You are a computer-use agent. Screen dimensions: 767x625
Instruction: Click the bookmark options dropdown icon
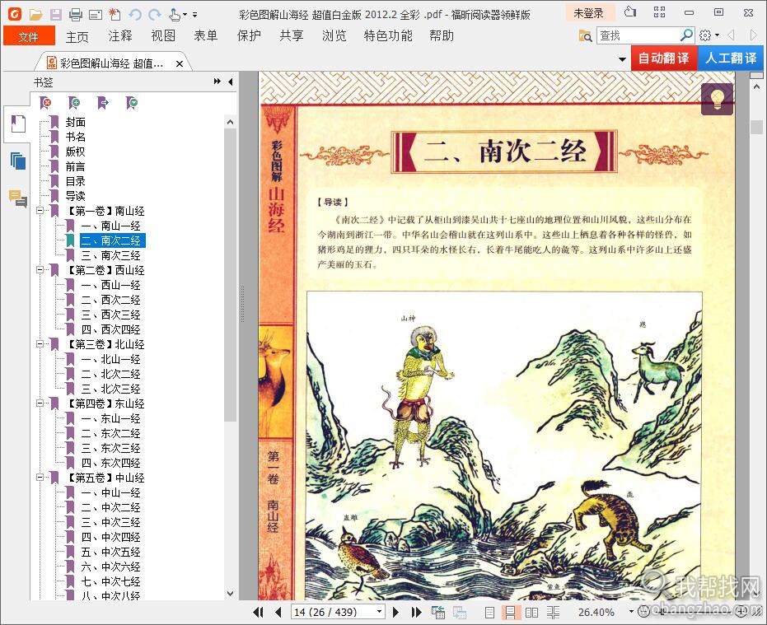(x=132, y=102)
